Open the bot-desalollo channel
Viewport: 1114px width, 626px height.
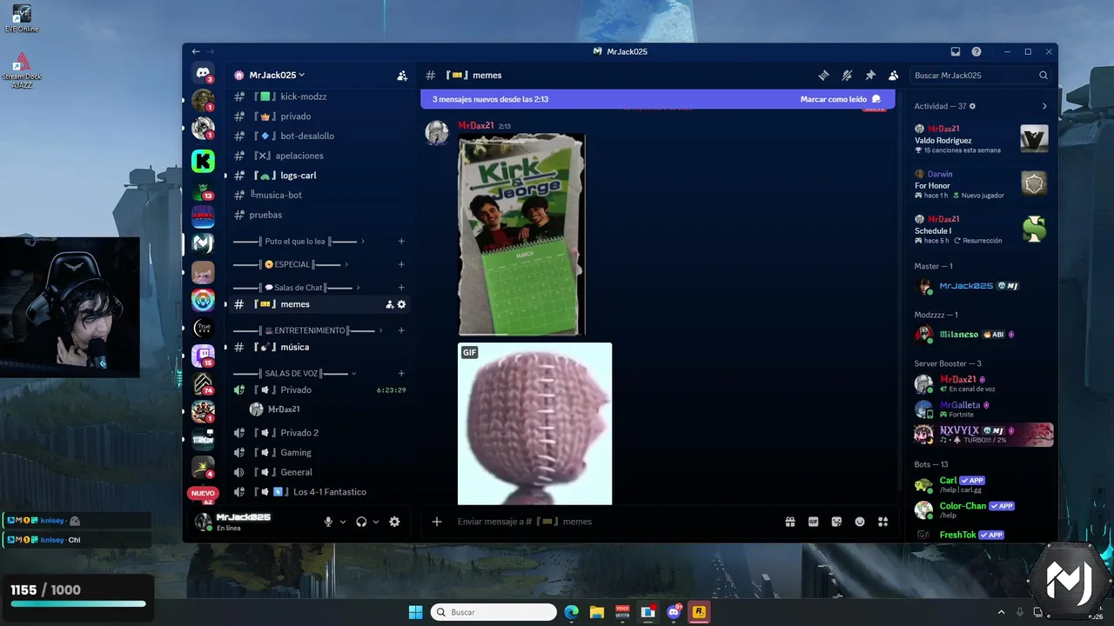(x=319, y=136)
